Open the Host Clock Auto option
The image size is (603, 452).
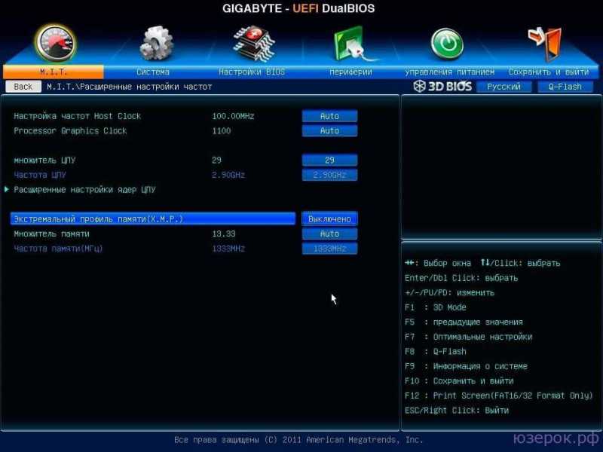click(x=329, y=116)
